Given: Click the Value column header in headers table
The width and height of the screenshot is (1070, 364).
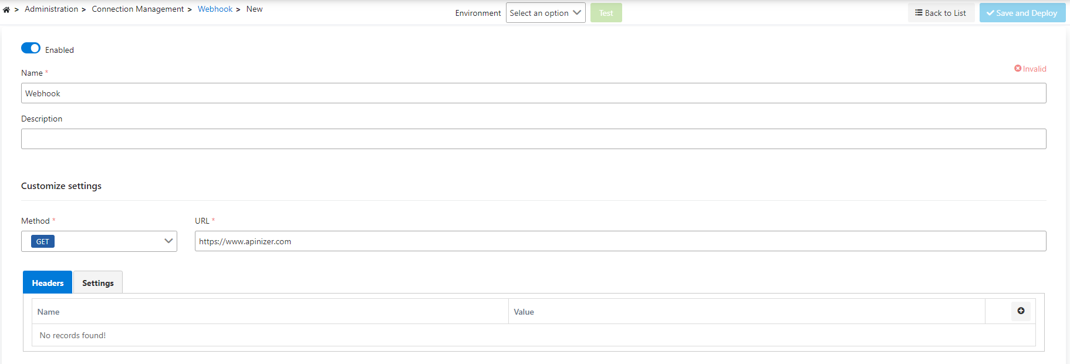Looking at the screenshot, I should (524, 312).
